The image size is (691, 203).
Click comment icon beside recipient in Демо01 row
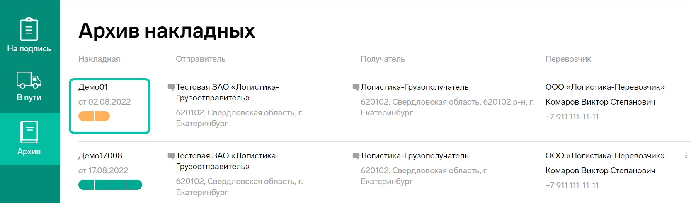pyautogui.click(x=356, y=87)
